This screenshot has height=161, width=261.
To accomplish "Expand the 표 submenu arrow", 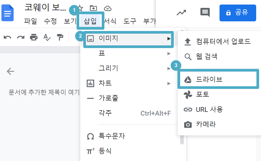I will pos(169,53).
